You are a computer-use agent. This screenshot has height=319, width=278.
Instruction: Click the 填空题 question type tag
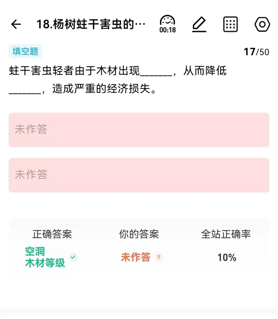point(25,51)
